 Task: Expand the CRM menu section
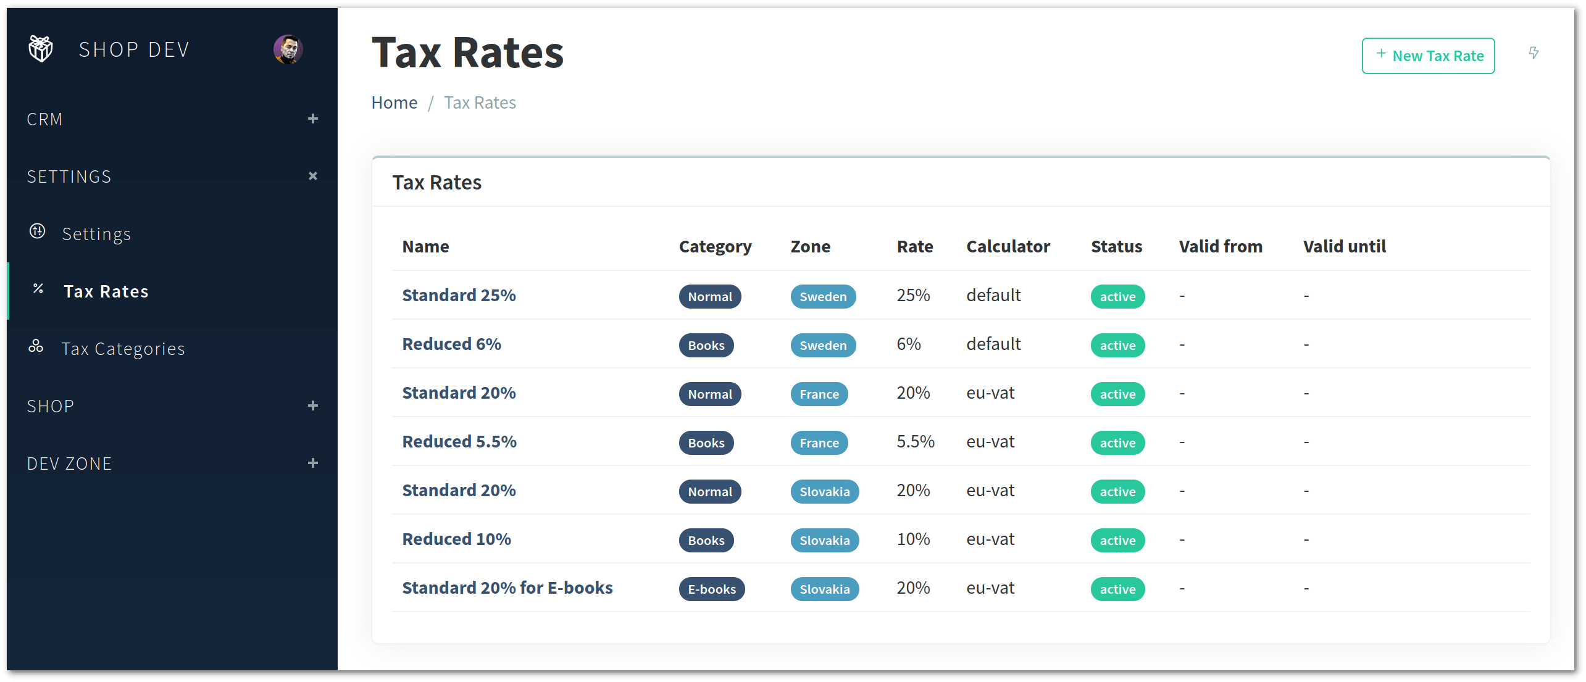click(313, 119)
